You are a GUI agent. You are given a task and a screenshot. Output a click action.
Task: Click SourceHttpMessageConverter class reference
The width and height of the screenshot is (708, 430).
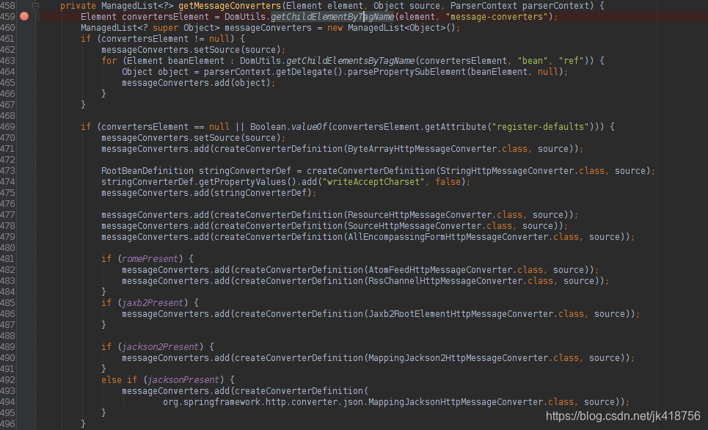pos(415,226)
